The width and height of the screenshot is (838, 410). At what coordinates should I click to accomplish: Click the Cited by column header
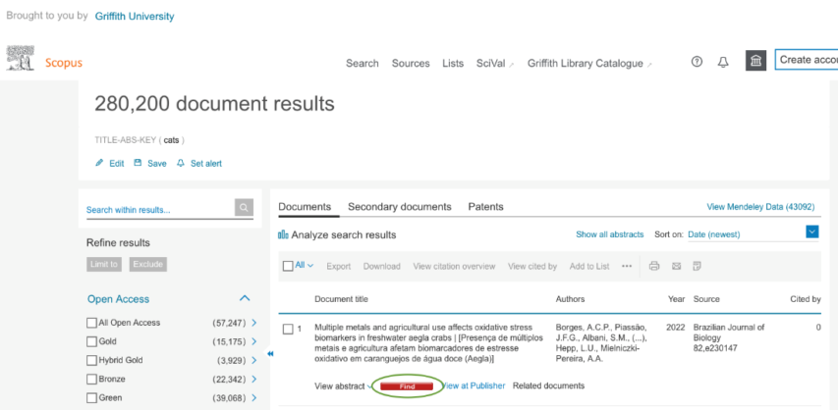[806, 299]
